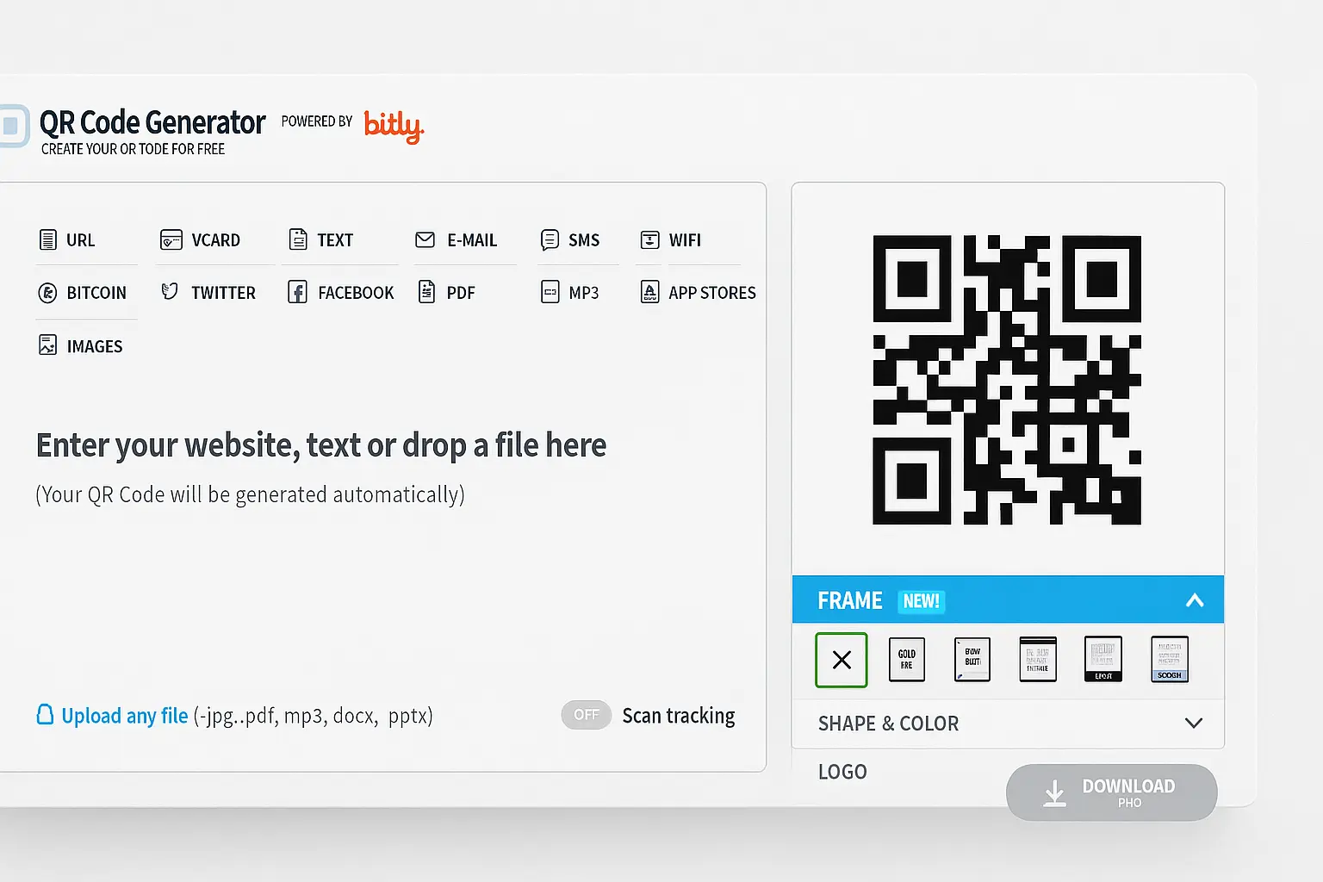Select the E-MAIL envelope icon

coord(425,239)
